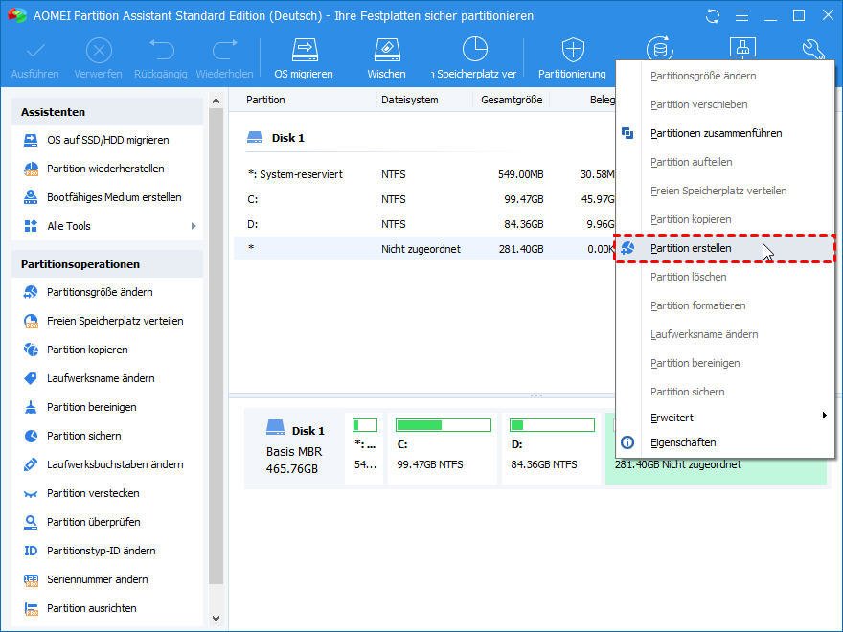Launch Partition wiederherstellen assistant
This screenshot has height=632, width=843.
point(105,169)
